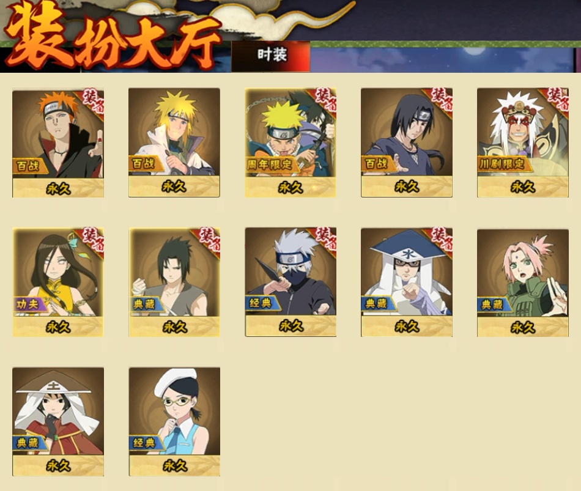The height and width of the screenshot is (491, 581).
Task: Select the Itachi 百战 costume card
Action: click(x=407, y=142)
